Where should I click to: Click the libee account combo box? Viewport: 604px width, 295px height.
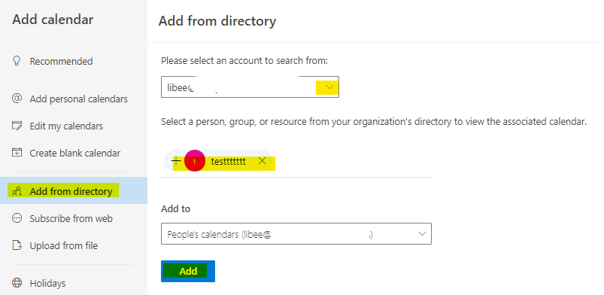tap(250, 87)
